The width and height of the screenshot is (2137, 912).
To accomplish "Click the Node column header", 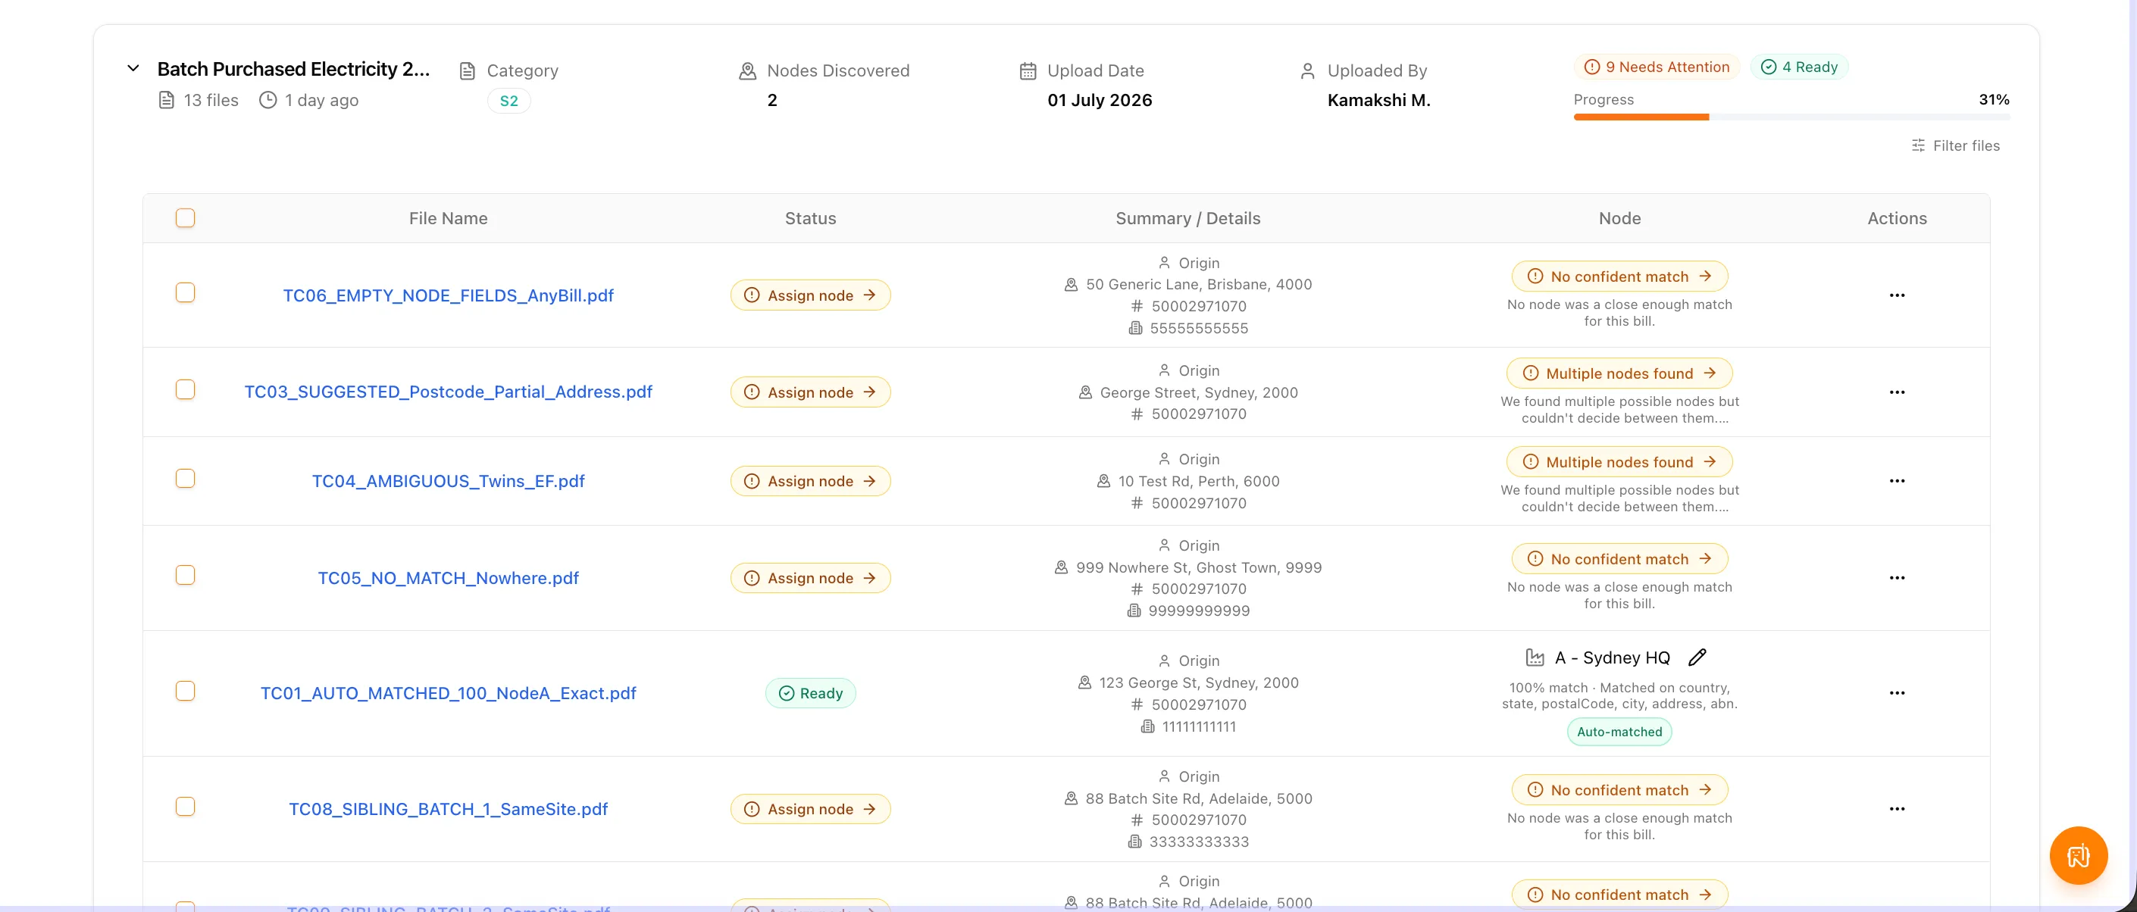I will coord(1619,219).
